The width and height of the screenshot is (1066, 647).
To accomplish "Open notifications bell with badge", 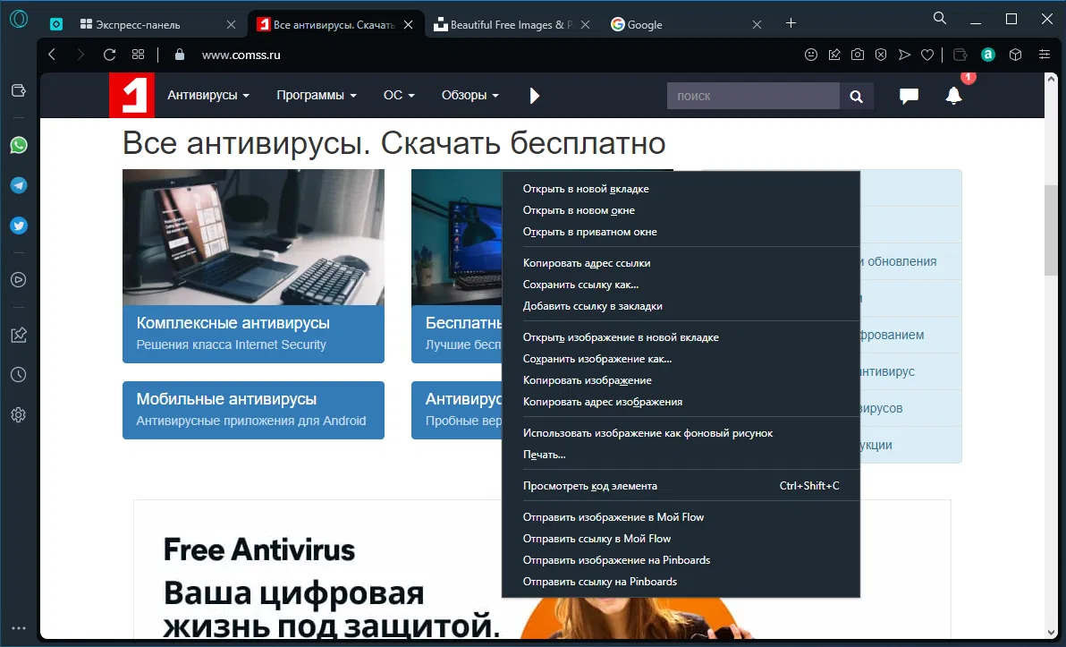I will click(x=954, y=95).
